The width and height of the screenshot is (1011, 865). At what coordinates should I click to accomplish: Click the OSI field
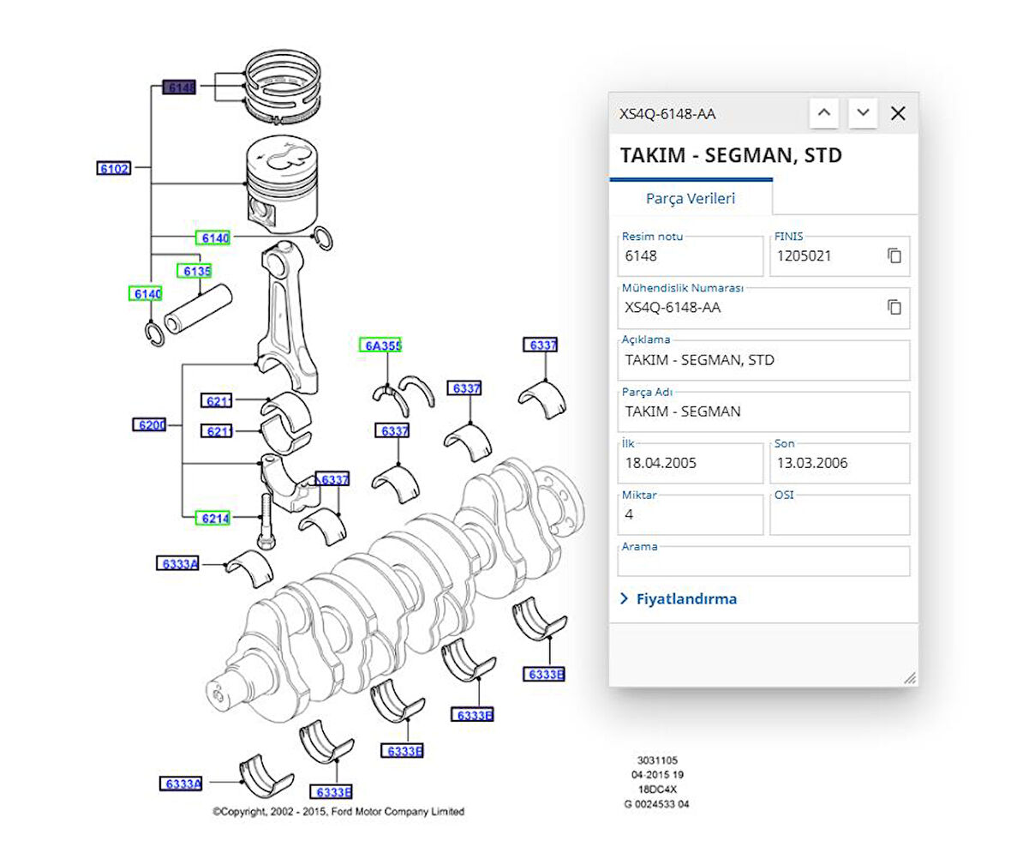[x=839, y=514]
